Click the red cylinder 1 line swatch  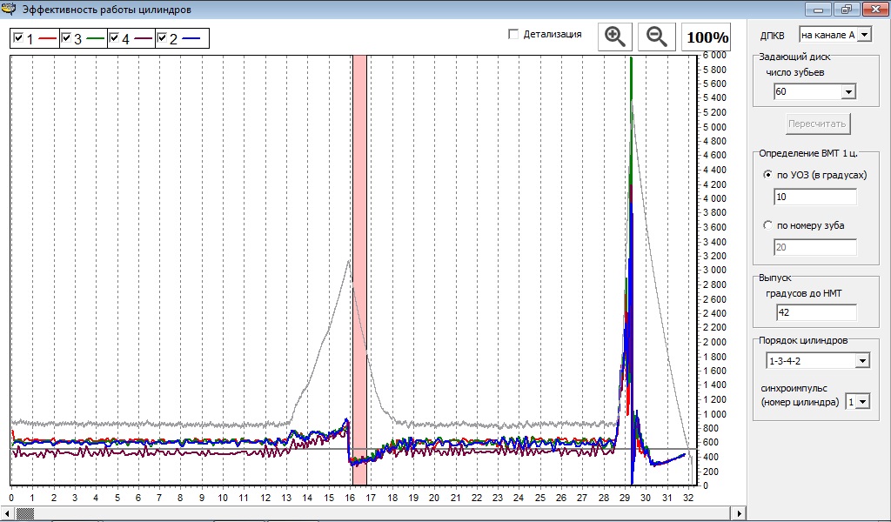pos(48,38)
